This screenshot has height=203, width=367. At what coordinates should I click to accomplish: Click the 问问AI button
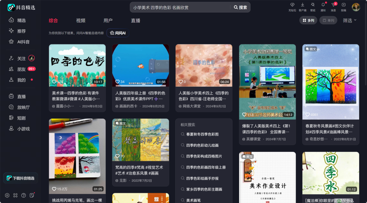tap(118, 33)
